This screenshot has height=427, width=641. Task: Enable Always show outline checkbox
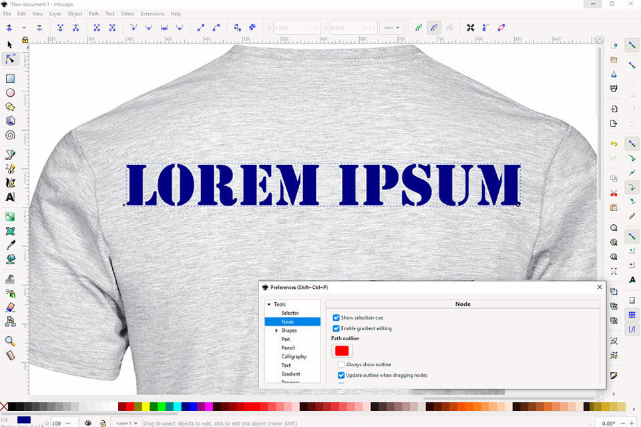pos(341,364)
